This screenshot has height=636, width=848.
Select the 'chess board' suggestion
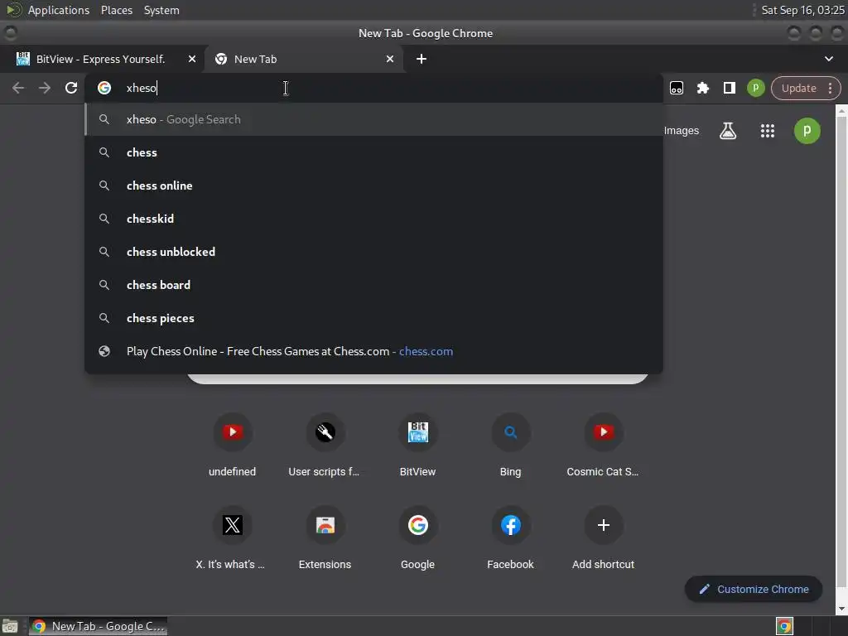[x=373, y=285]
